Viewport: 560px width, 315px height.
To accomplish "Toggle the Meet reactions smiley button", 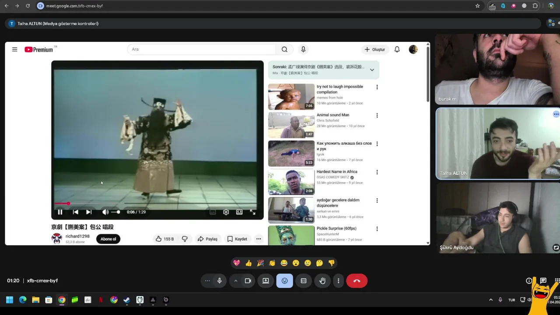I will click(284, 281).
